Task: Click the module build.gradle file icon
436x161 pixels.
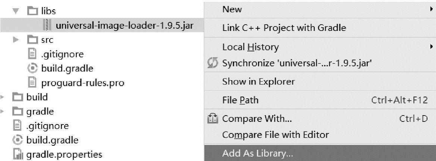Action: click(x=32, y=69)
